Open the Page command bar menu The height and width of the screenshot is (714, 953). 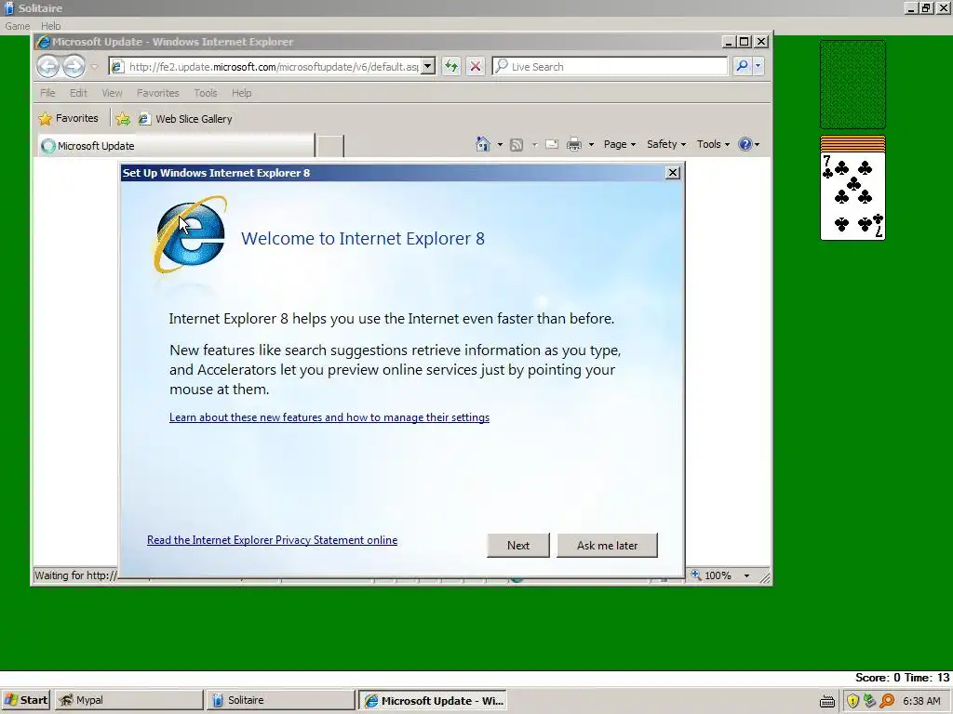(x=619, y=144)
